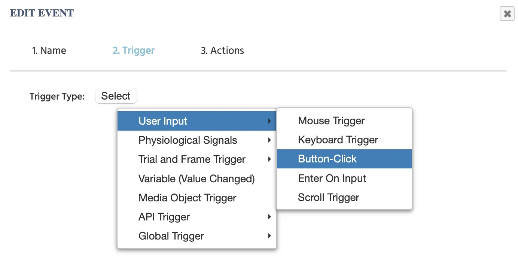Close the Edit Event dialog
This screenshot has height=256, width=518.
coord(507,14)
